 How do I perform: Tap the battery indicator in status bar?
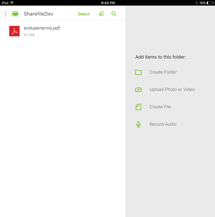210,3
